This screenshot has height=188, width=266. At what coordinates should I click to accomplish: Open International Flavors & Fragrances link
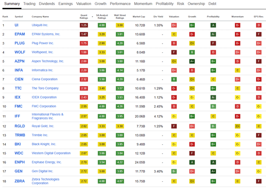[47, 116]
